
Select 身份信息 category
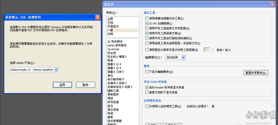coord(113,110)
